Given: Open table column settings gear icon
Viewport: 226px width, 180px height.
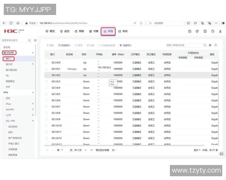Looking at the screenshot, I should click(210, 45).
